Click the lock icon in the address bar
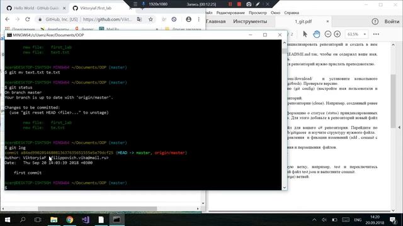The height and width of the screenshot is (226, 403). point(40,19)
